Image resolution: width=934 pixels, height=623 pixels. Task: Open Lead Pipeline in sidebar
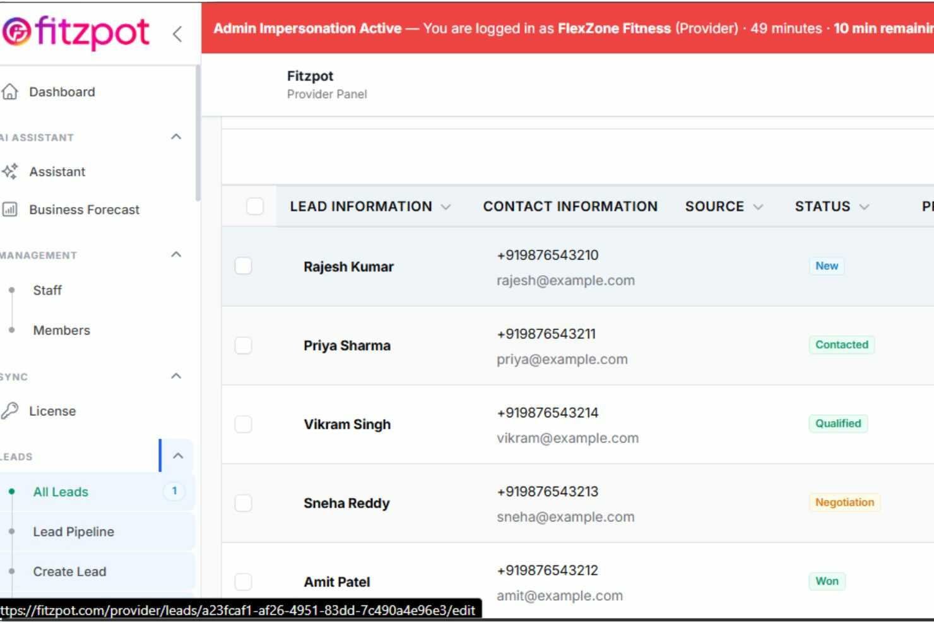74,531
